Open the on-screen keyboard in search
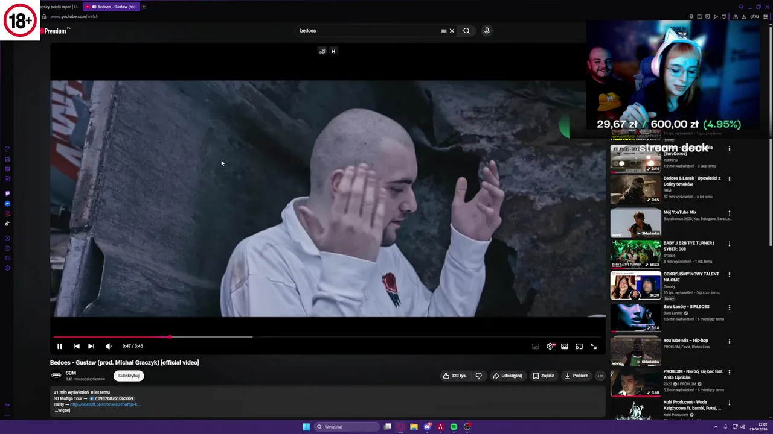 (x=443, y=31)
